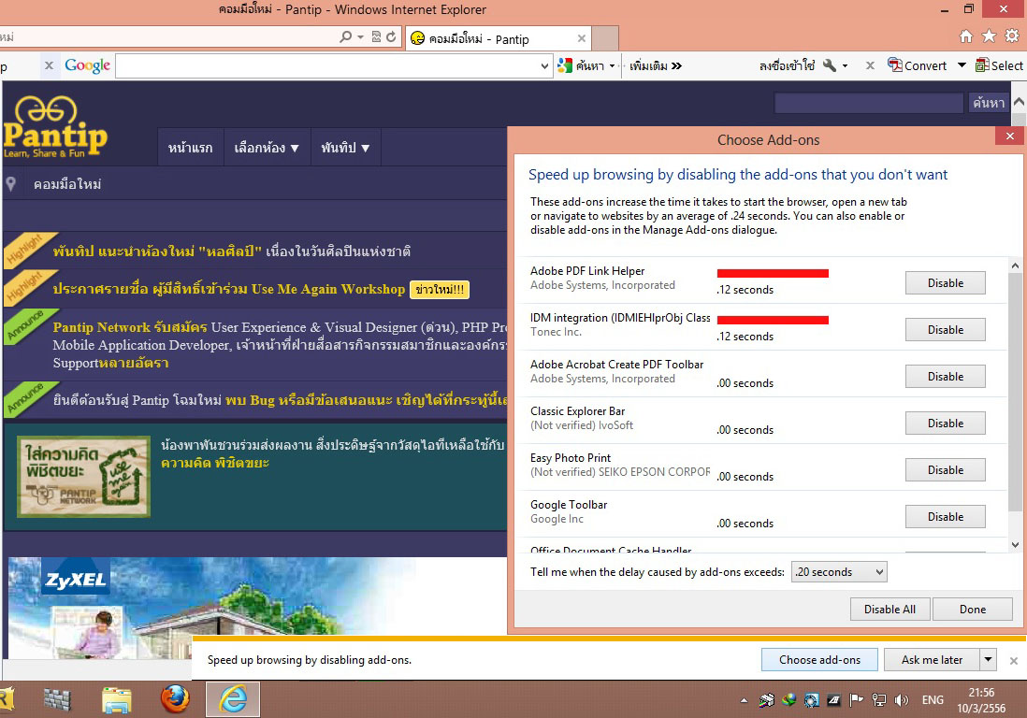The width and height of the screenshot is (1027, 718).
Task: Open Google search box dropdown arrow
Action: coord(544,65)
